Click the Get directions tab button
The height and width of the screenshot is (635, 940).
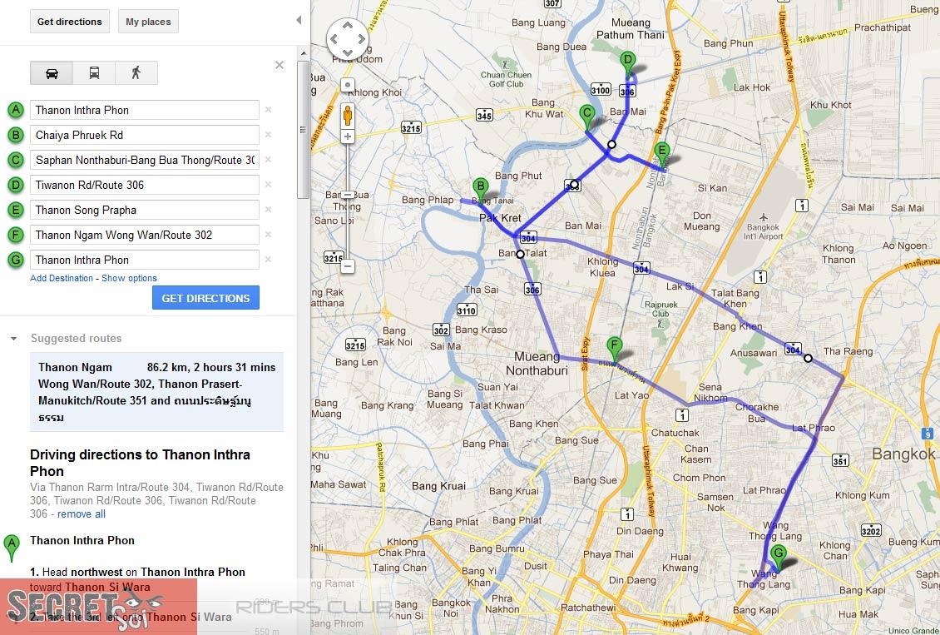(x=70, y=22)
